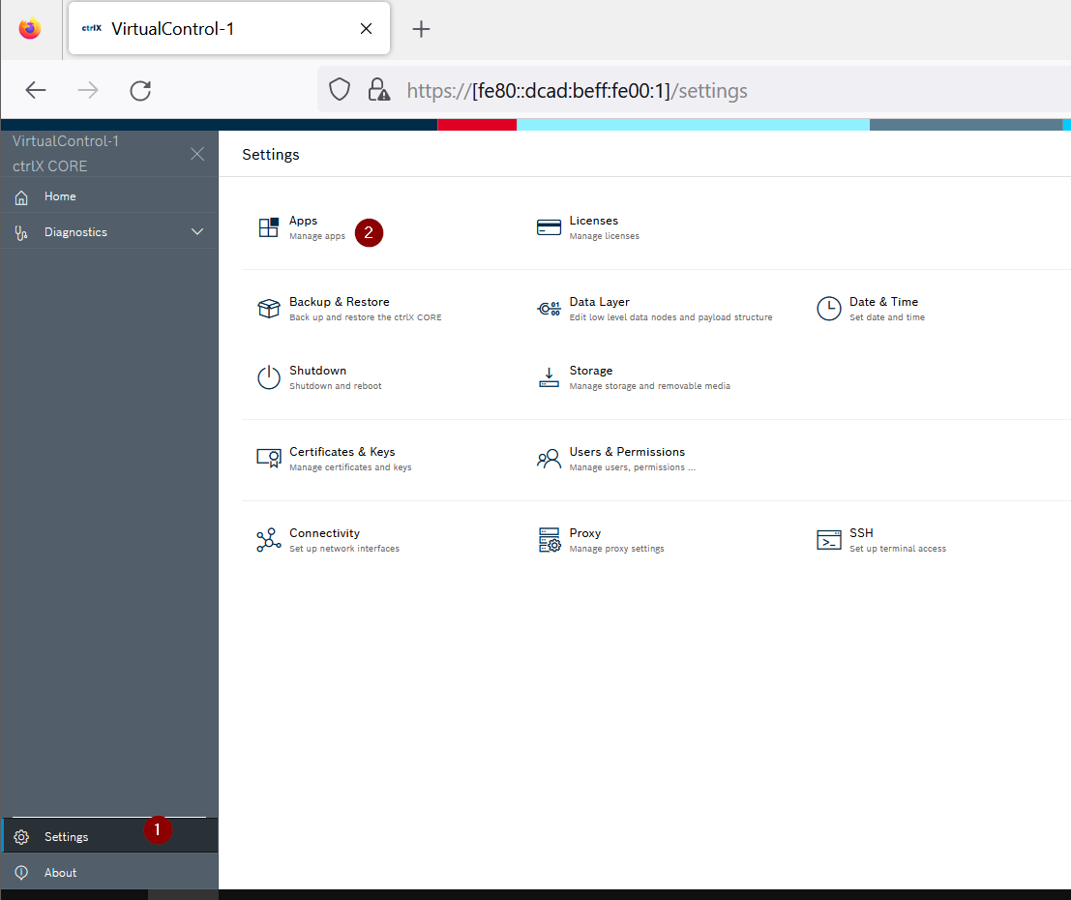
Task: Open the Storage link
Action: click(591, 371)
